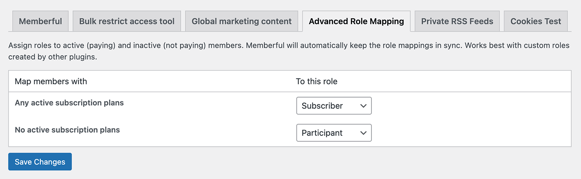This screenshot has height=179, width=581.
Task: Open the Private RSS Feeds tab
Action: [457, 21]
